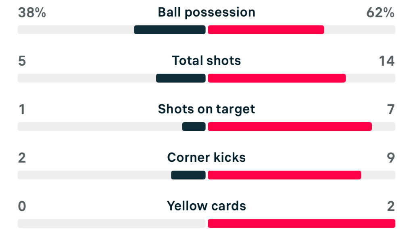Click the 38% possession value

pyautogui.click(x=32, y=13)
